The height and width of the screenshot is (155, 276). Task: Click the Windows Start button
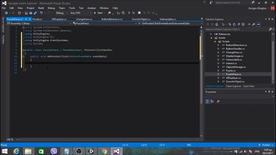click(5, 151)
